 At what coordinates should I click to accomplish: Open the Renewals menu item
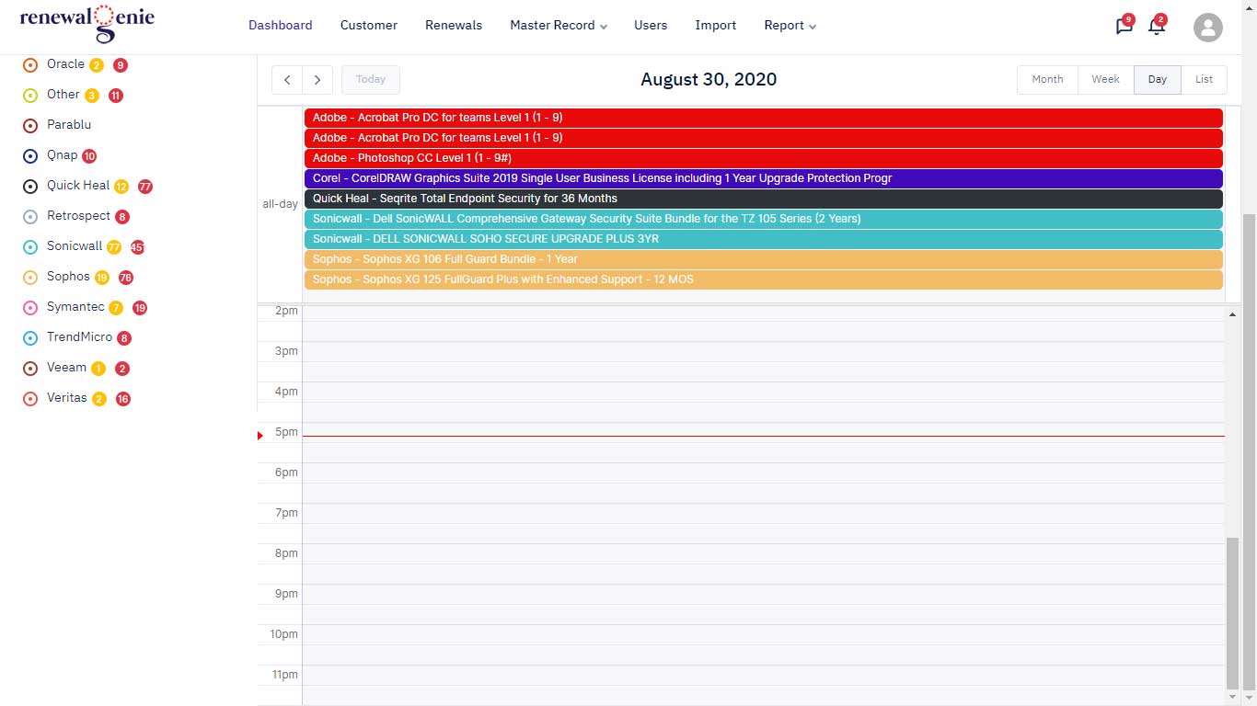click(454, 26)
